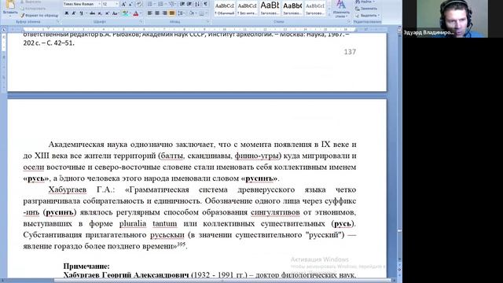The width and height of the screenshot is (503, 283).
Task: Click page number 137
Action: [350, 52]
